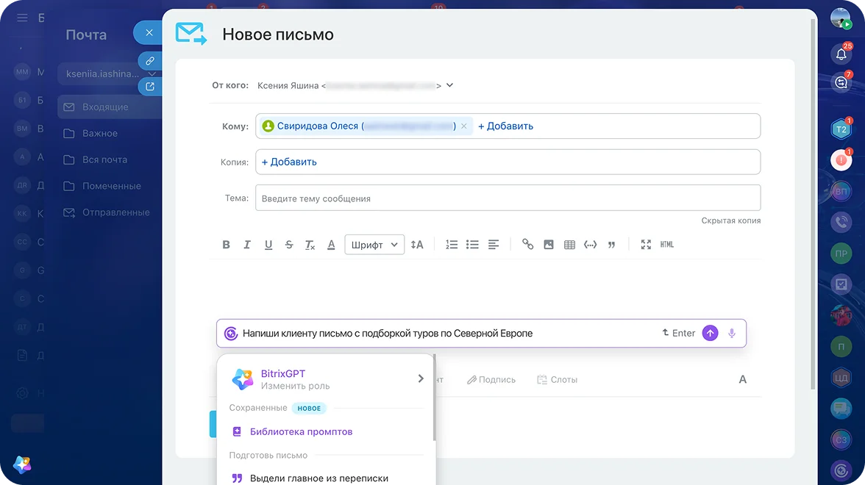Viewport: 865px width, 485px height.
Task: Open text alignment options
Action: pos(494,245)
